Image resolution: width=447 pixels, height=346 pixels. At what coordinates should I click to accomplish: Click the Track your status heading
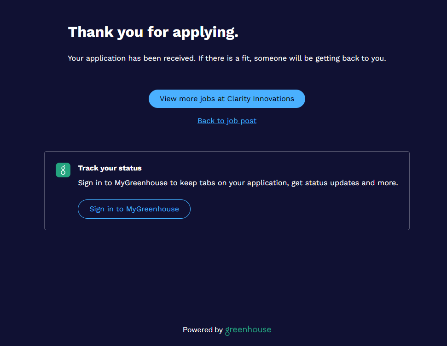pos(110,168)
